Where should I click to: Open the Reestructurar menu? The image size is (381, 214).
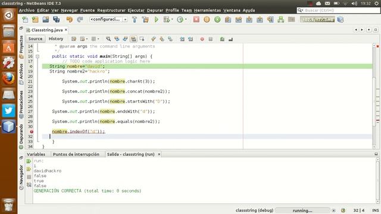[x=111, y=10]
